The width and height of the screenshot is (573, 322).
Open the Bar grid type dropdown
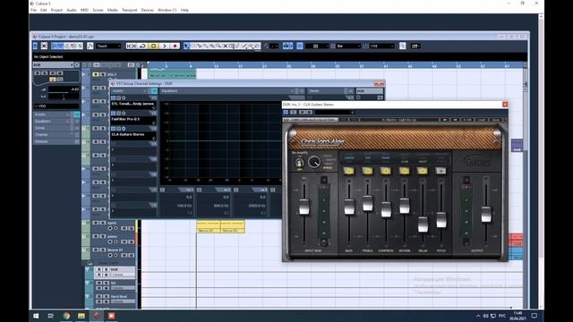click(x=348, y=46)
